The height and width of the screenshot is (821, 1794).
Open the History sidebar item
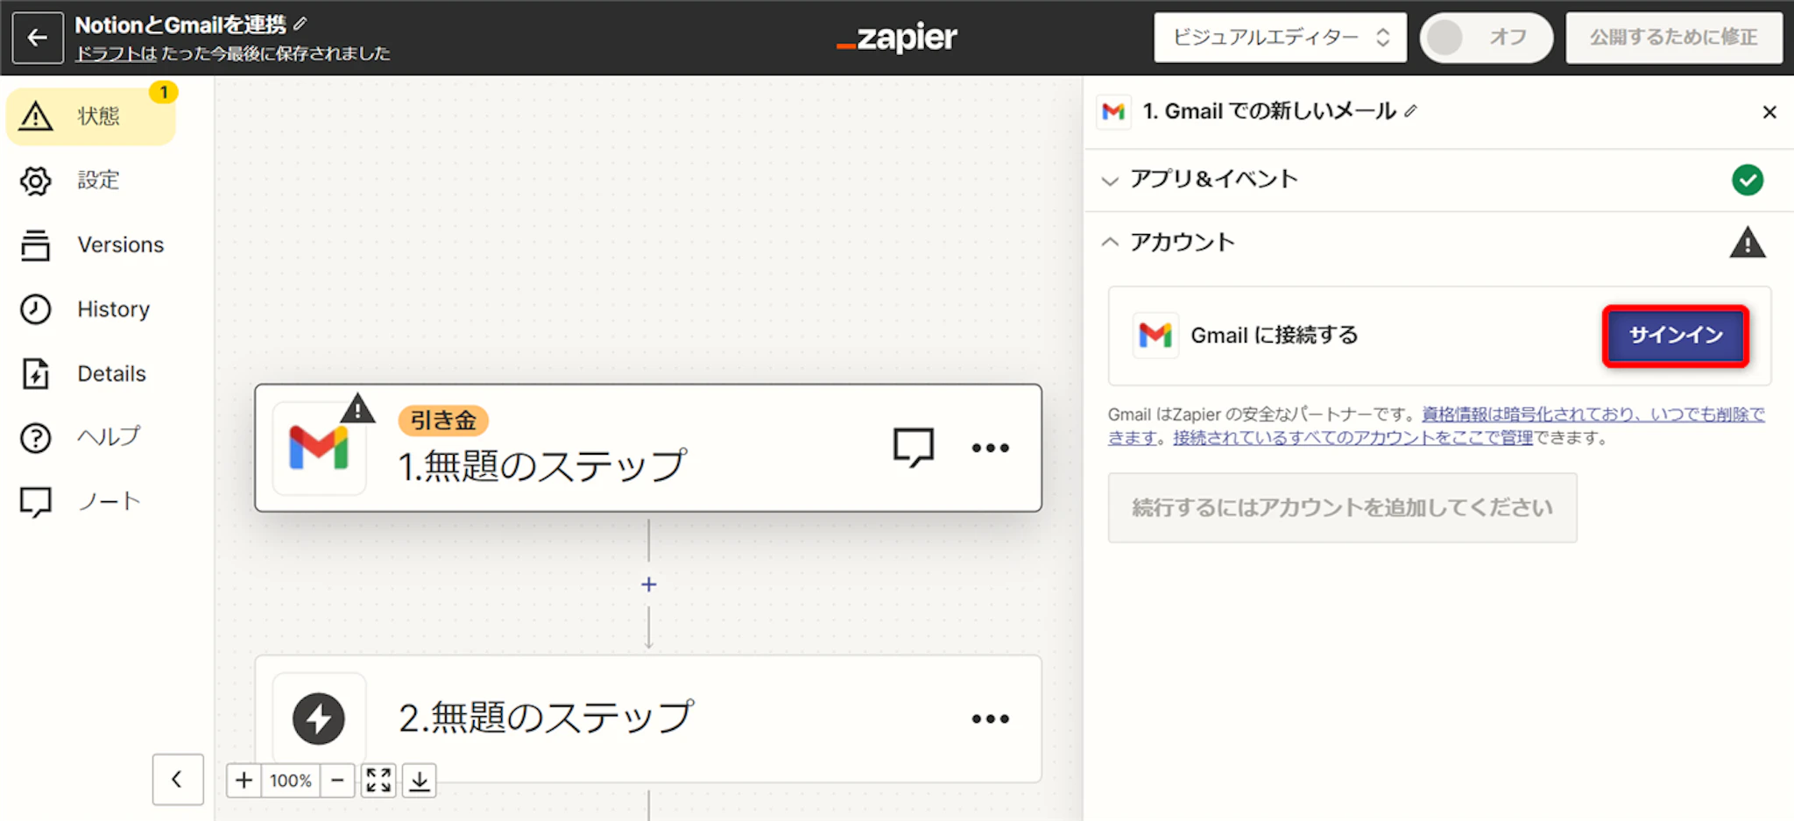click(112, 309)
